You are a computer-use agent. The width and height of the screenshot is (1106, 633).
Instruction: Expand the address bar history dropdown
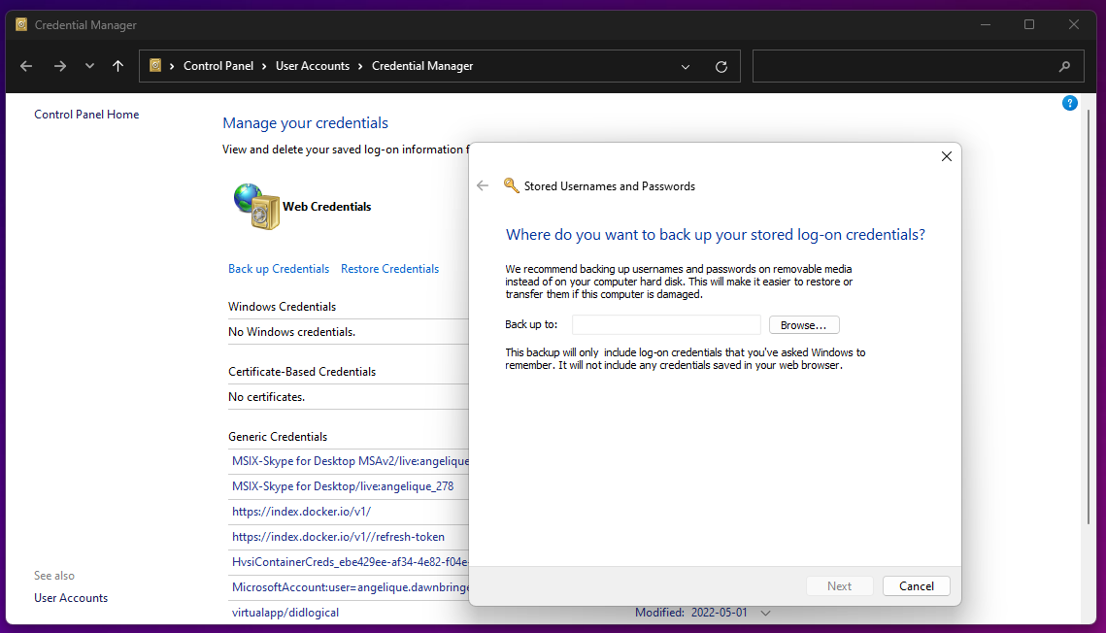(x=685, y=67)
